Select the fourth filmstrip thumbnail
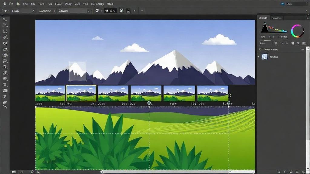The image size is (310, 174). (x=146, y=93)
